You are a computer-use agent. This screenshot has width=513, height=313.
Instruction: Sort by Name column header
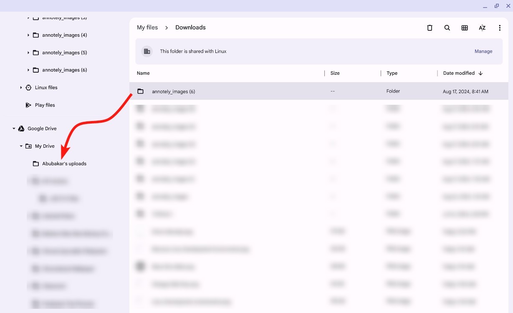[x=143, y=73]
